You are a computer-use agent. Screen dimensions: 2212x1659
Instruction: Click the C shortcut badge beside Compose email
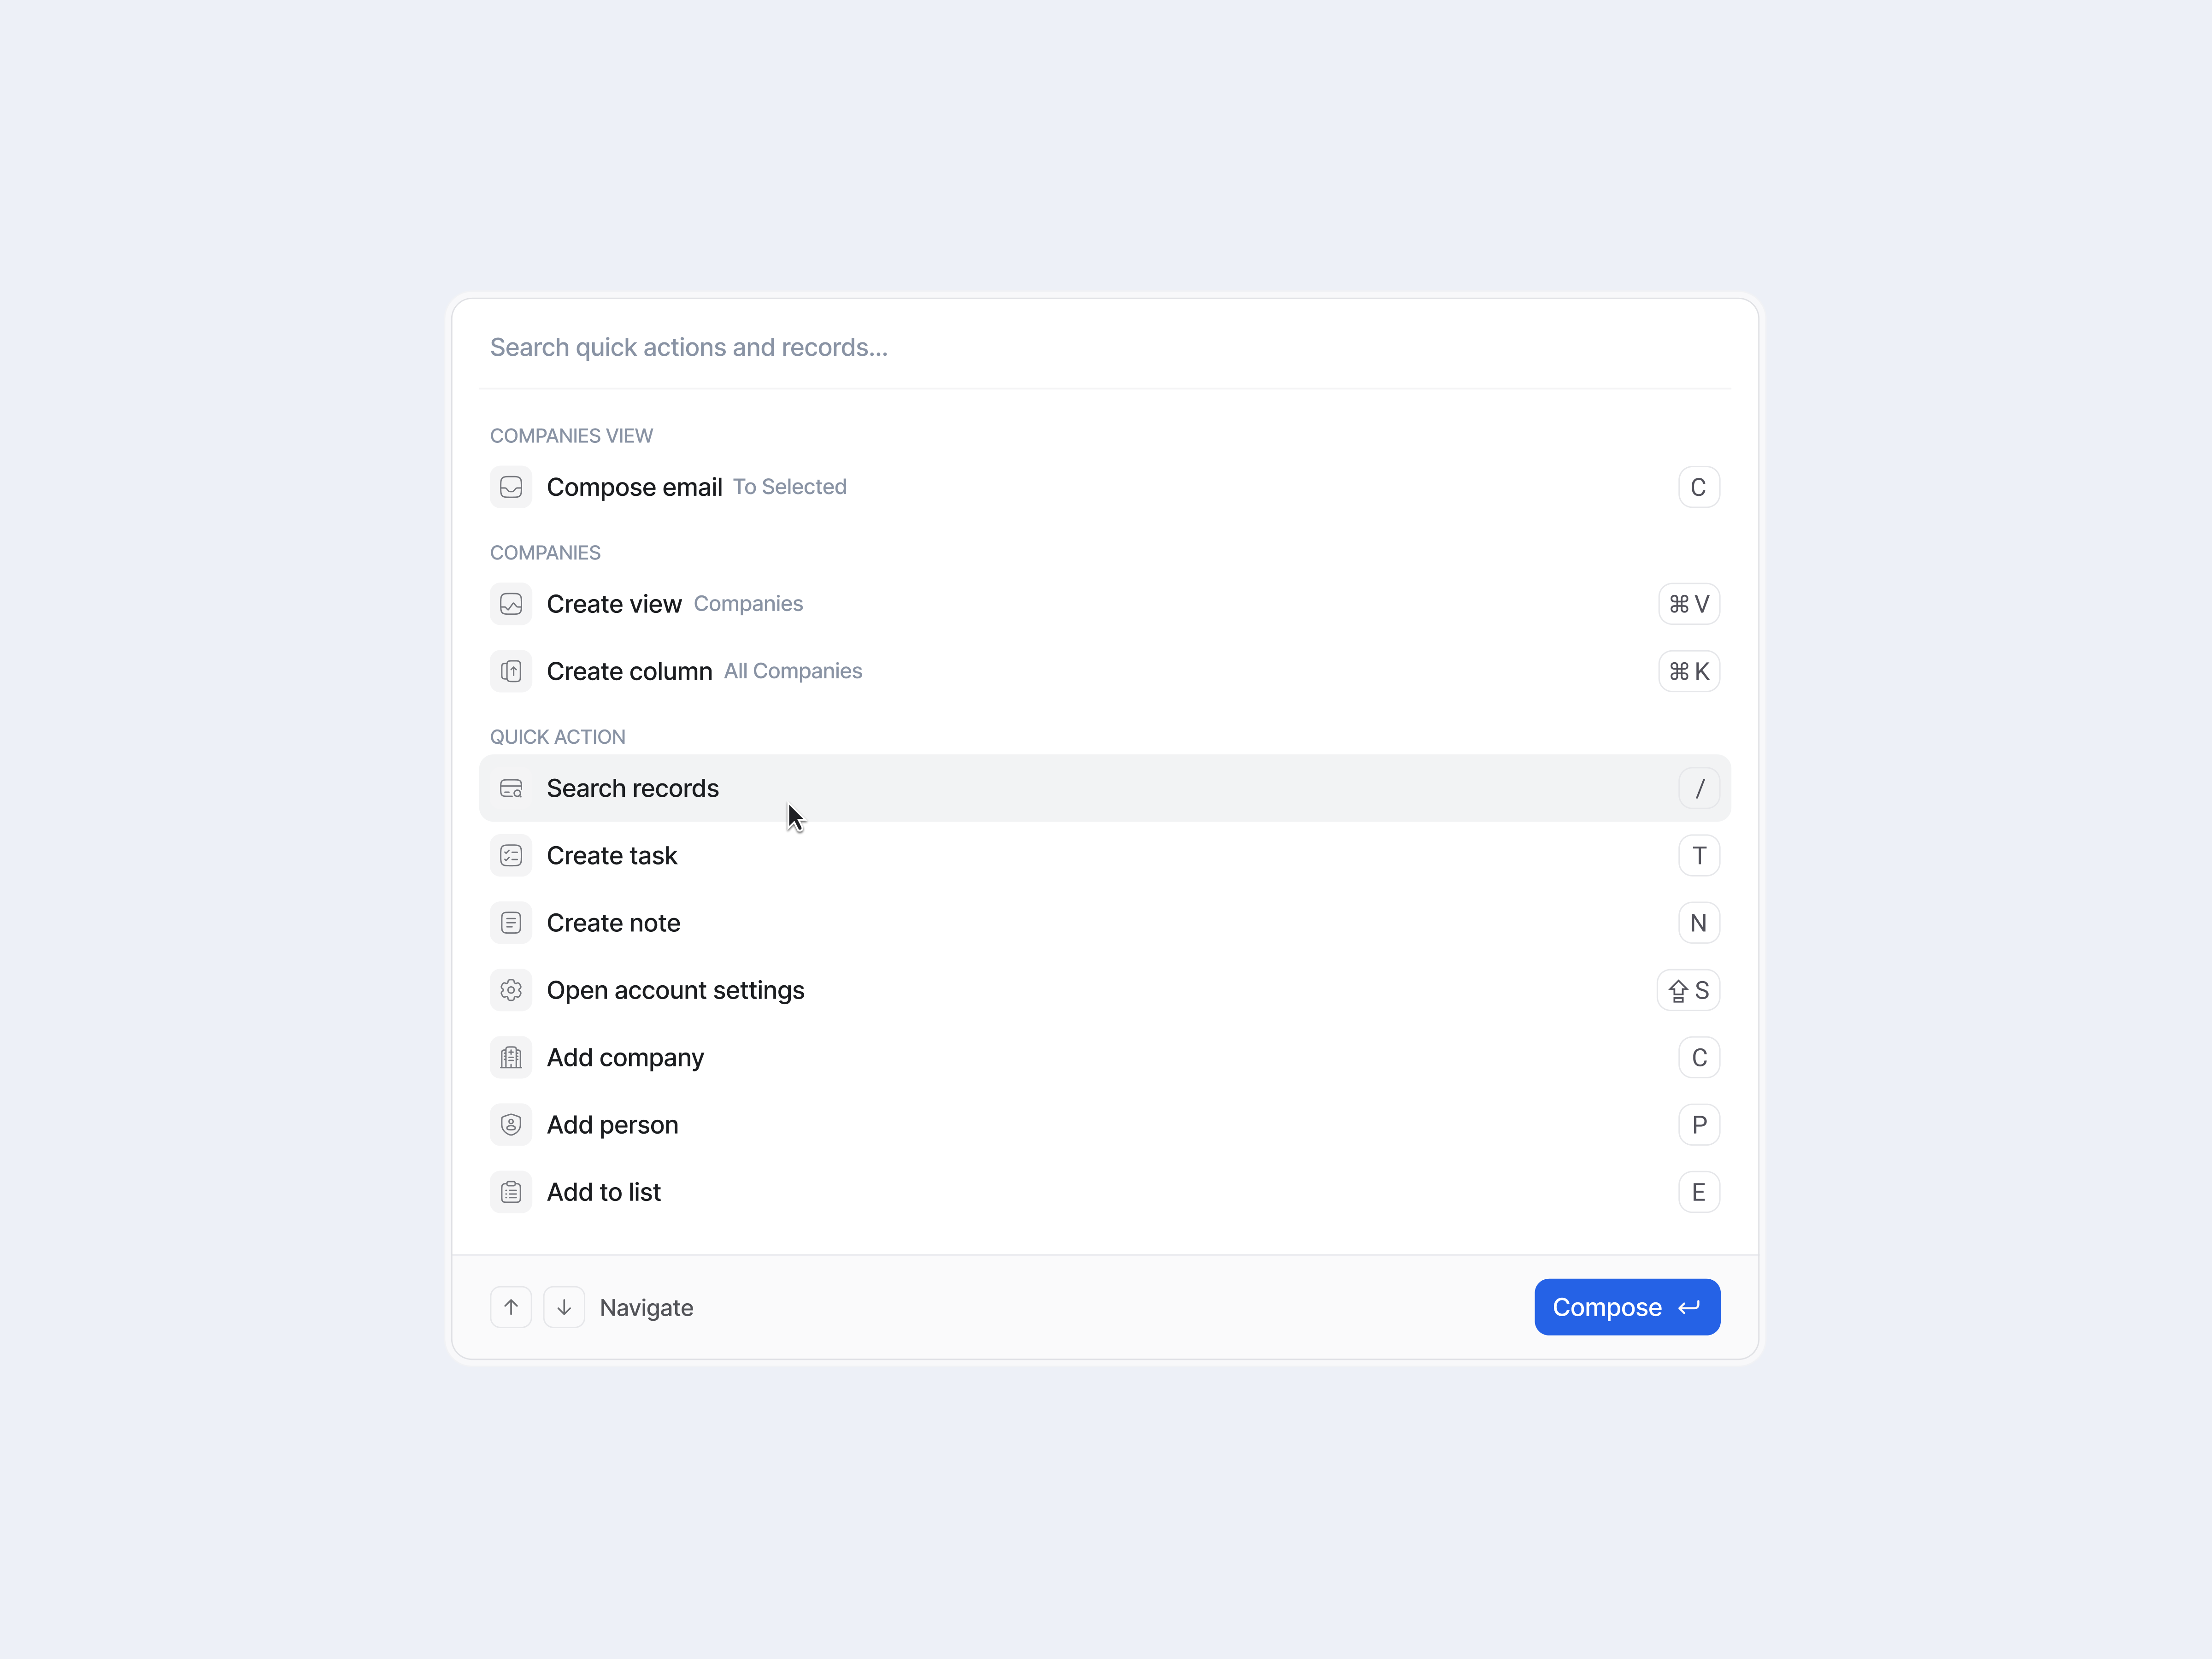click(x=1698, y=487)
